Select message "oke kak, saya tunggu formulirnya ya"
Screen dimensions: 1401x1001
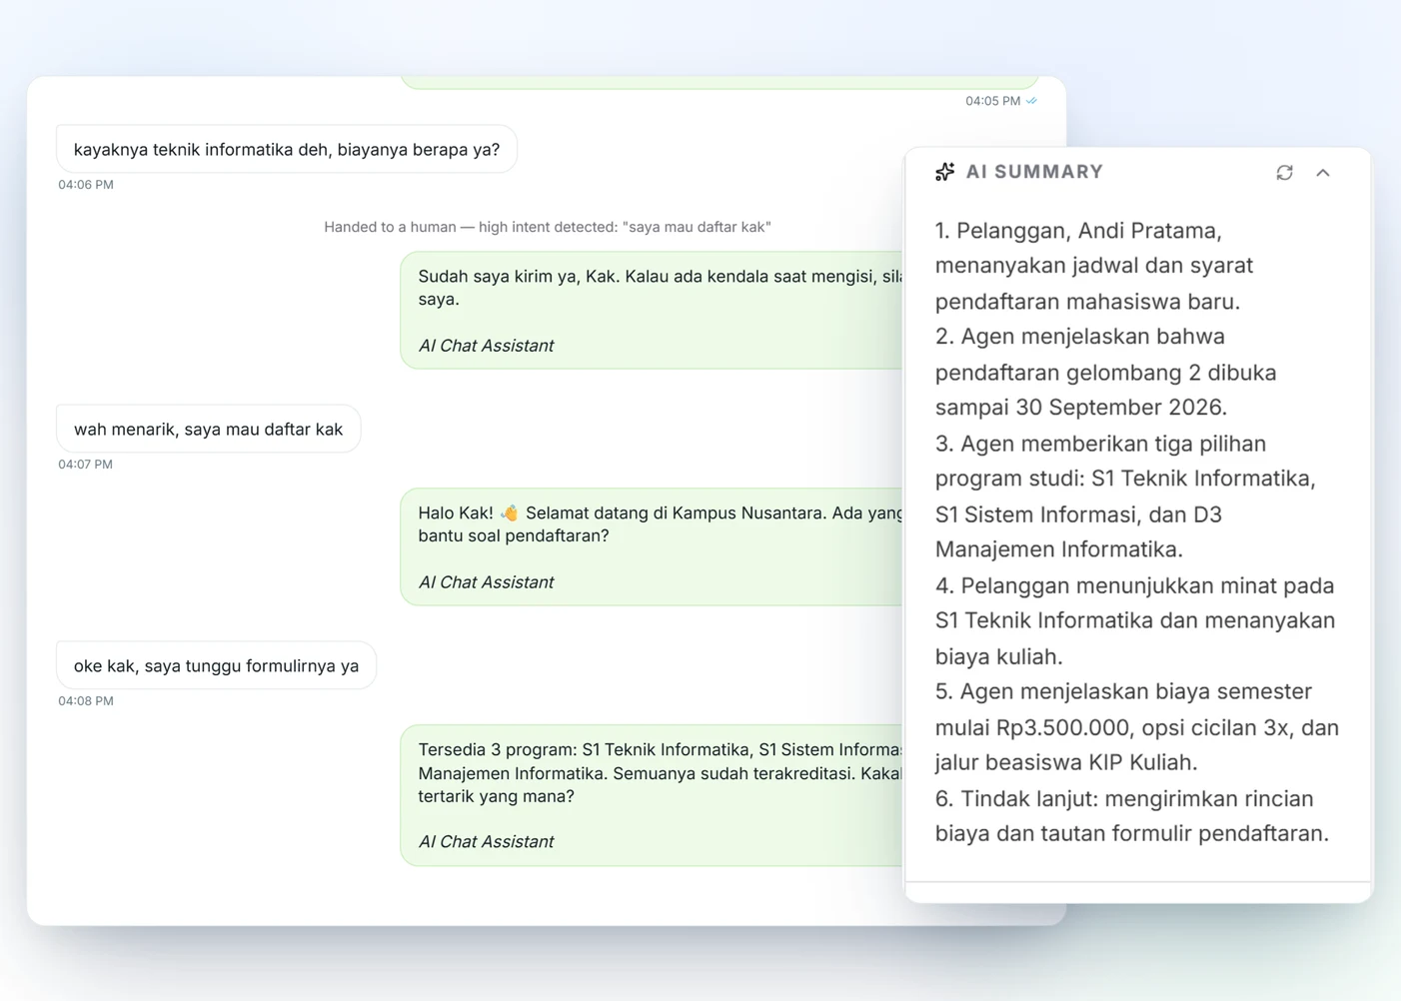217,665
